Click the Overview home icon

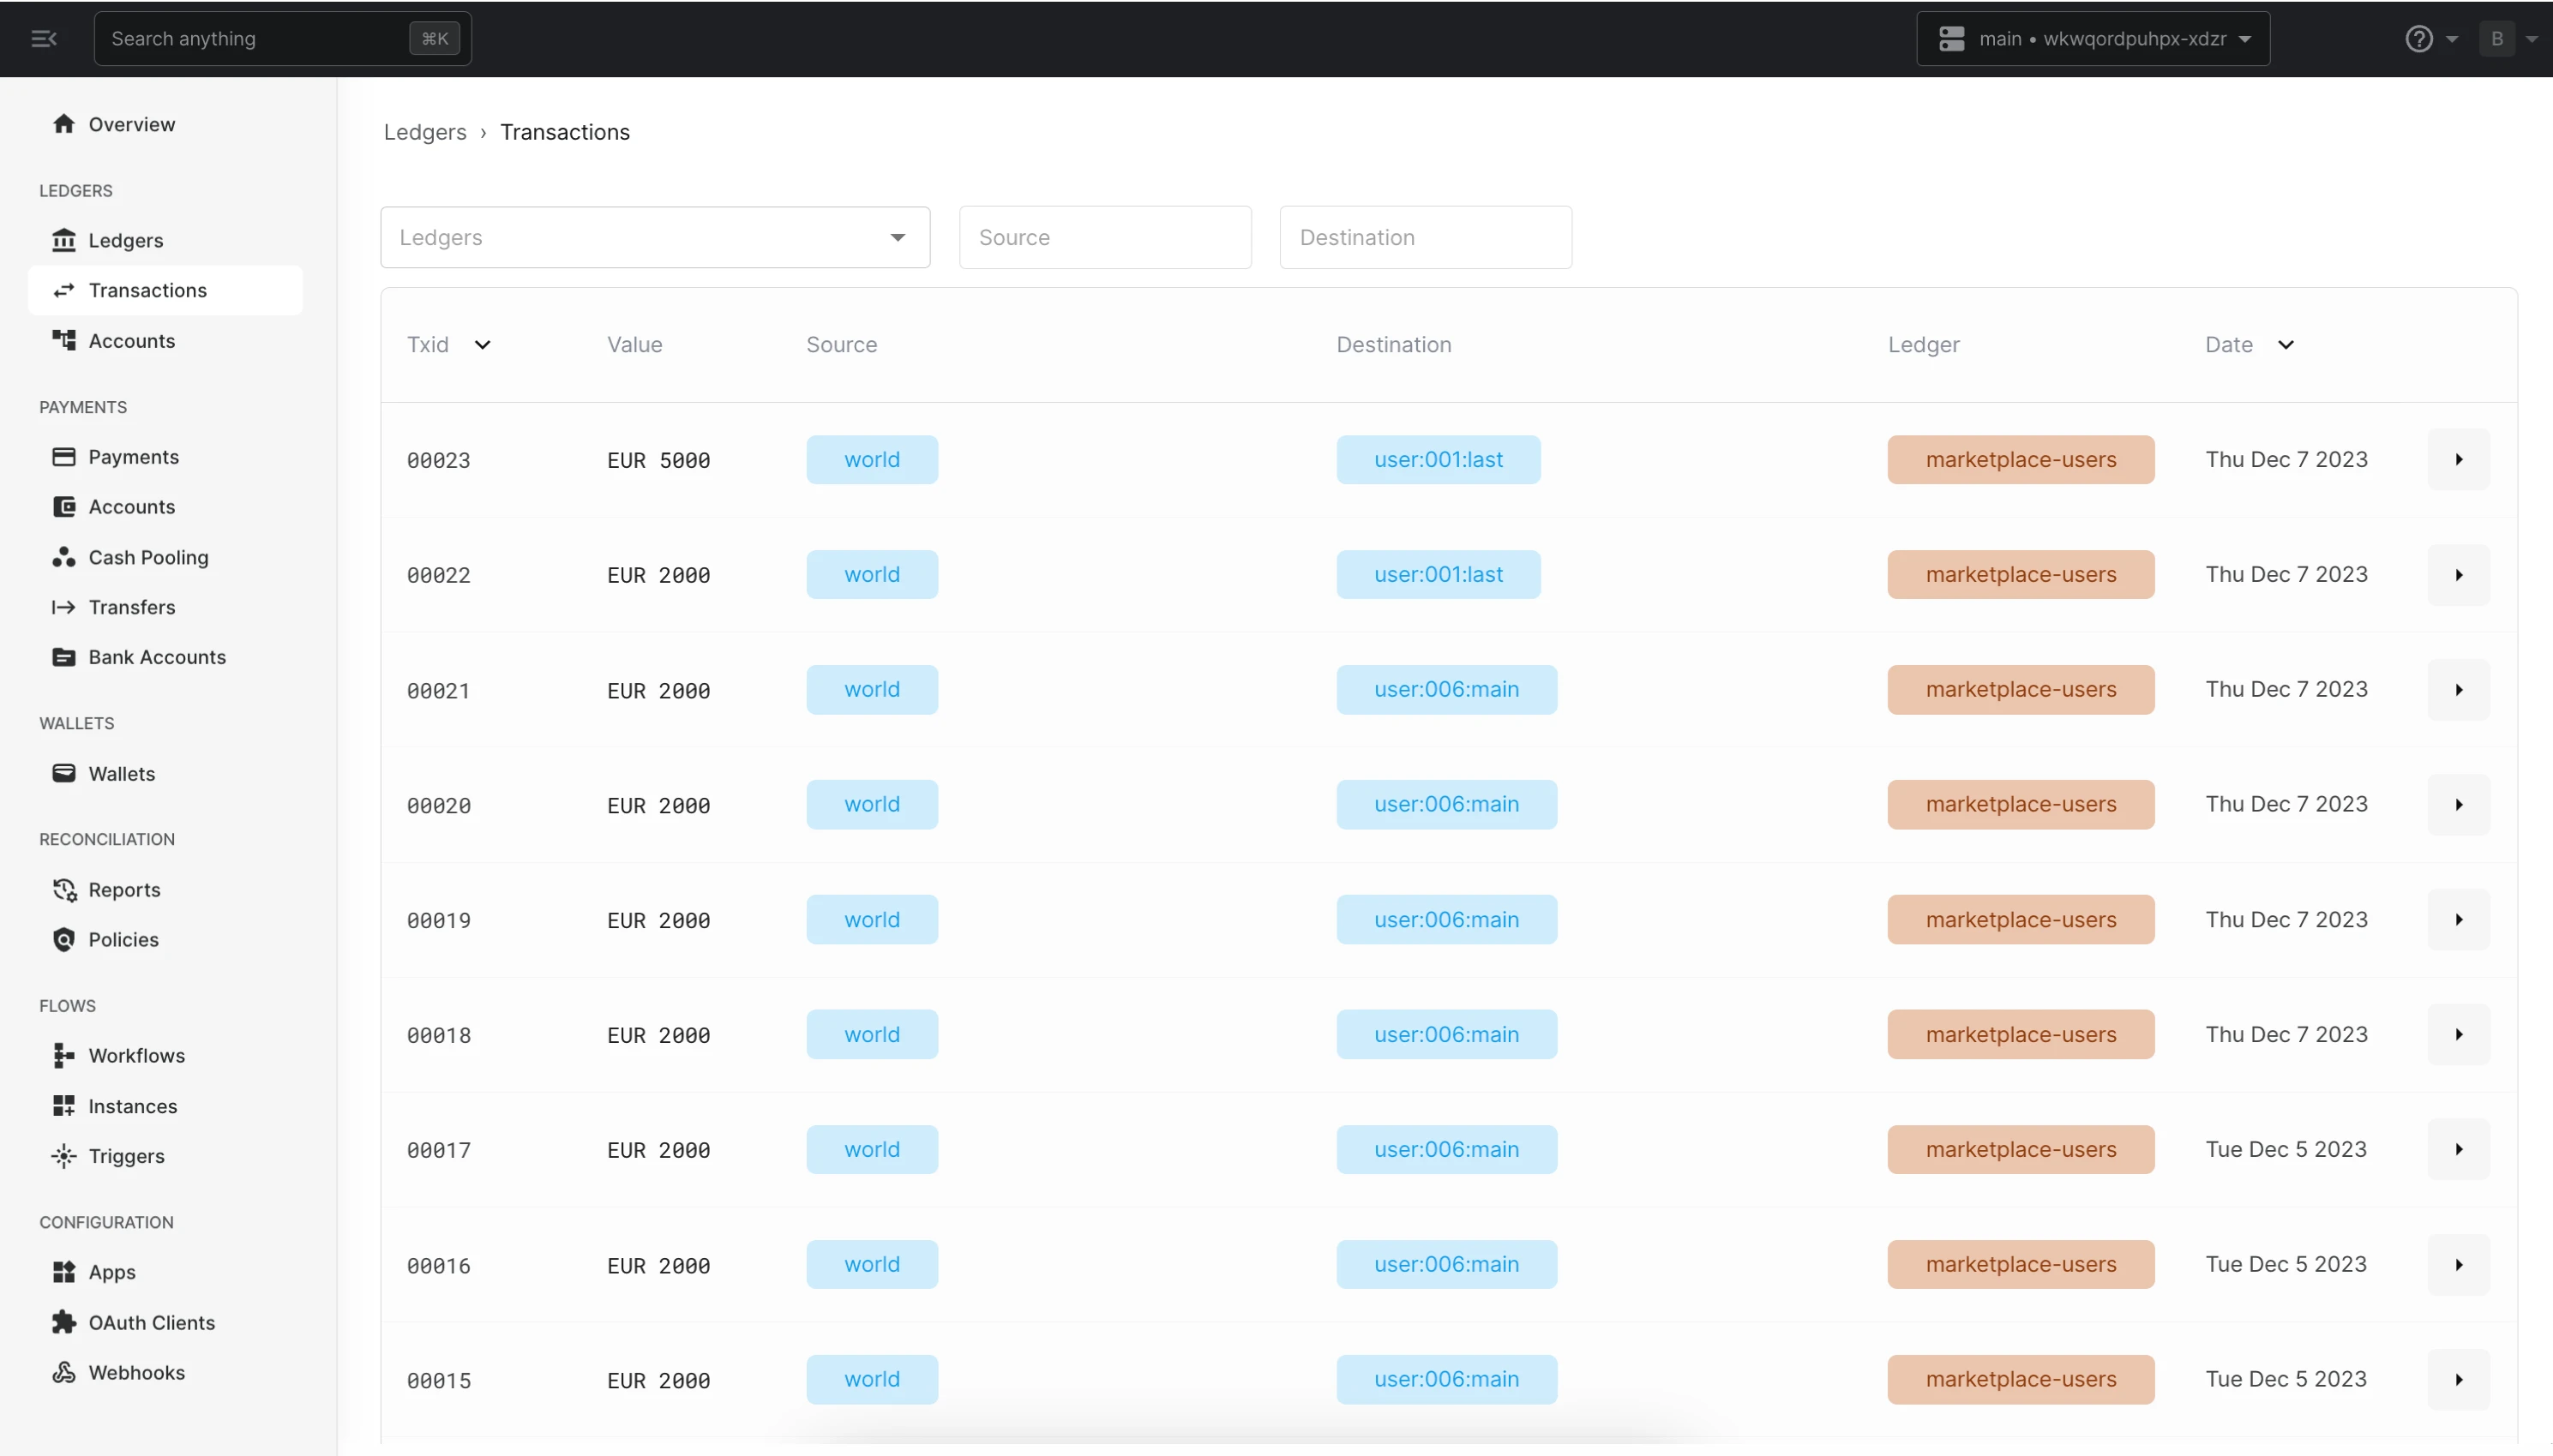(x=64, y=124)
